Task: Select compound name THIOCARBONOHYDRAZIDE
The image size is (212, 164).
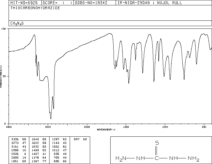Action: [35, 8]
